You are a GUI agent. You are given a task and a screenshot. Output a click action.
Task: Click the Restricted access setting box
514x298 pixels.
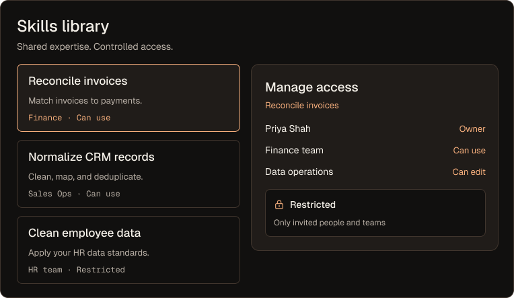coord(375,213)
